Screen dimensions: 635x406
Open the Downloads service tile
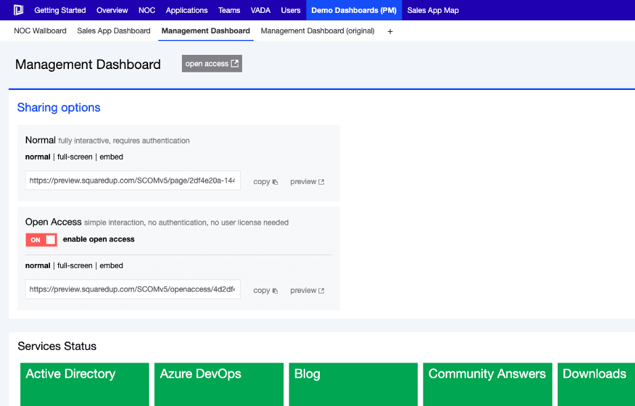(x=596, y=384)
